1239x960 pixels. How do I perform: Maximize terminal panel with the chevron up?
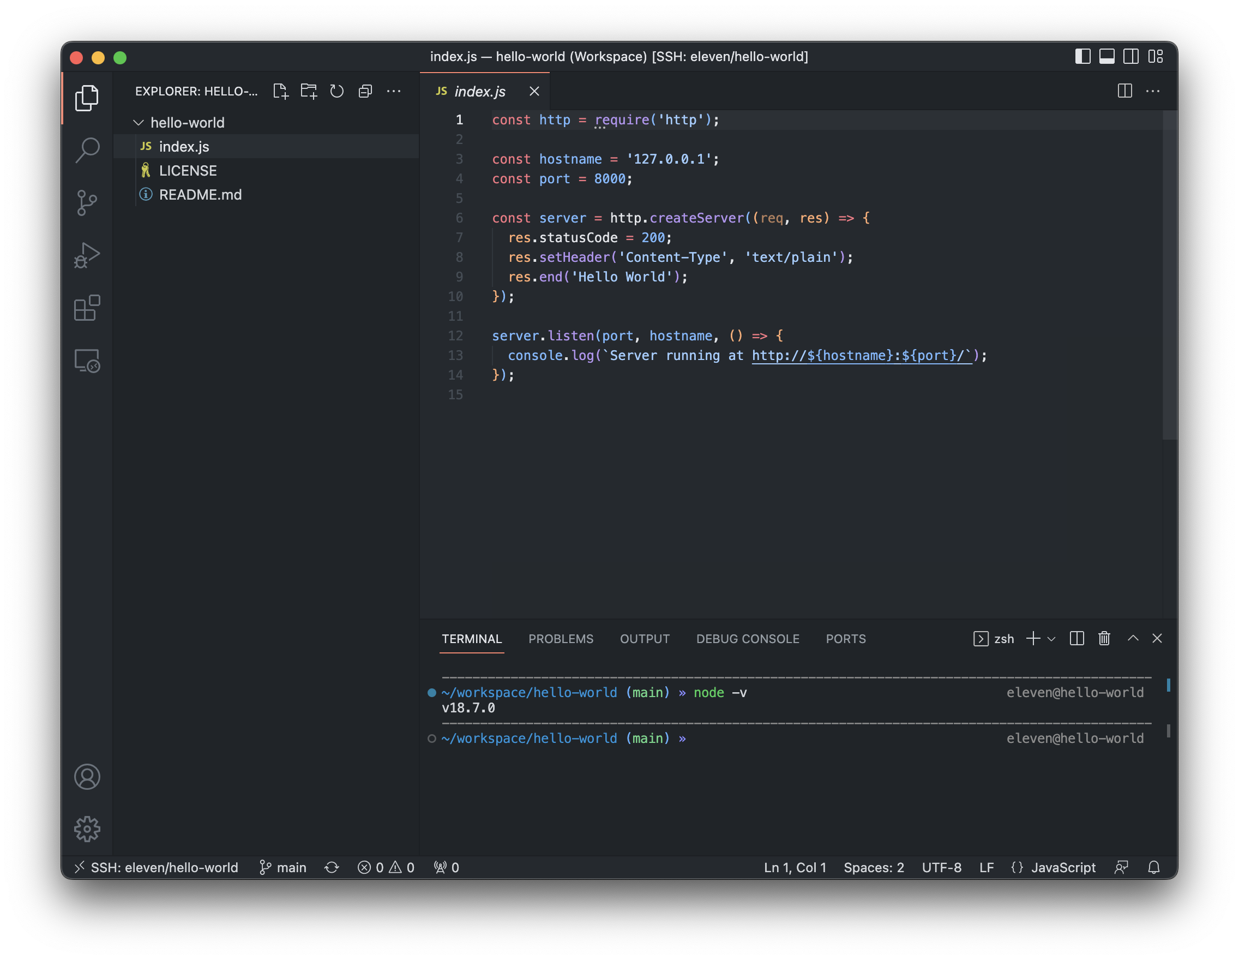click(x=1133, y=638)
